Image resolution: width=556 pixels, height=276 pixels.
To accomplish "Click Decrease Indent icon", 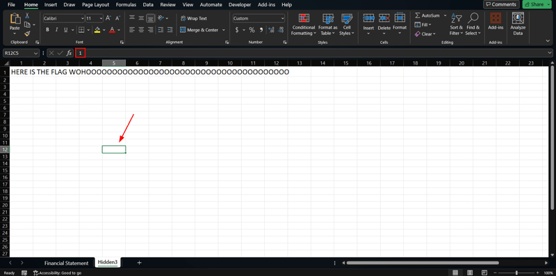I will tap(161, 30).
